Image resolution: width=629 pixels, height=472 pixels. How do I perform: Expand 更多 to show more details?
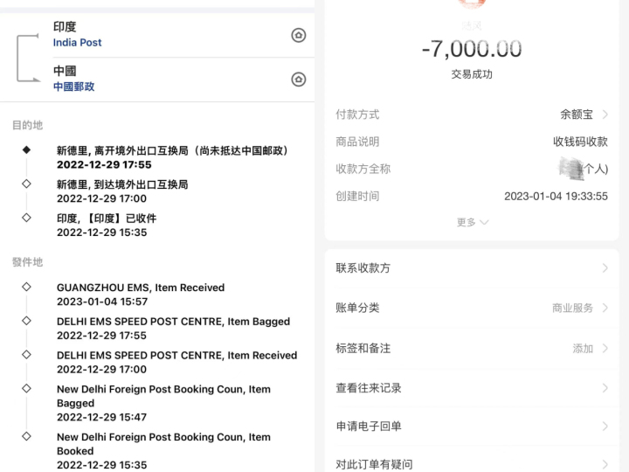472,223
